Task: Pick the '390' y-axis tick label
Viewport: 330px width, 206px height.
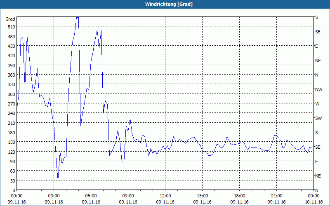Action: (x=12, y=65)
